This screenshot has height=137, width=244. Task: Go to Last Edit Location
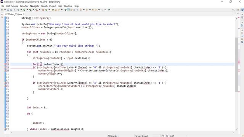point(93,10)
